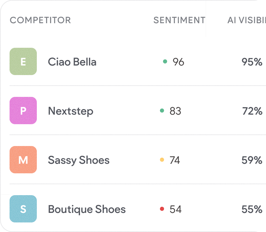Click the 55% AI visibility value

(252, 209)
